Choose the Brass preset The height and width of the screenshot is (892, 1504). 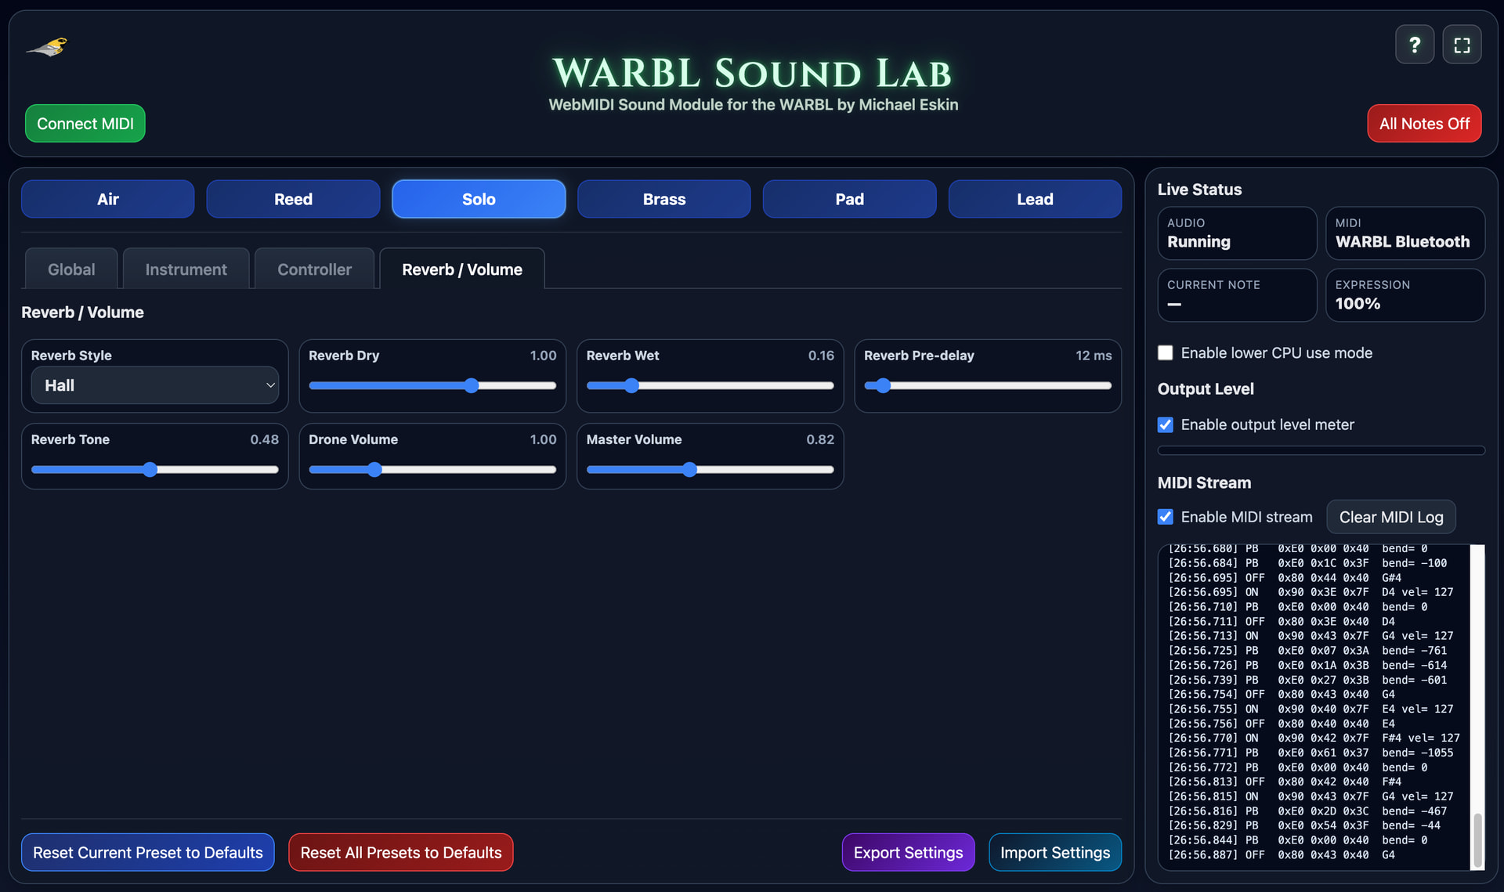(664, 199)
